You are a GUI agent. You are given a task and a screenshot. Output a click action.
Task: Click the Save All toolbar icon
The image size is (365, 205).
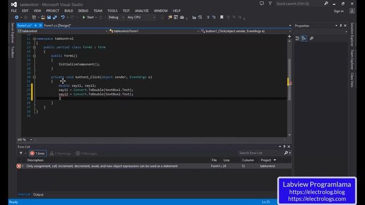coord(55,18)
